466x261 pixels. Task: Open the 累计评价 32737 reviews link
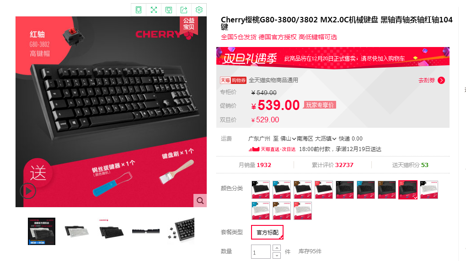click(332, 165)
